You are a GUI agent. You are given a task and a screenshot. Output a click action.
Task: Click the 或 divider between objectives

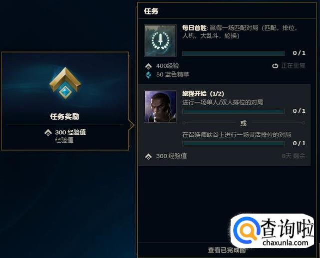pyautogui.click(x=244, y=123)
